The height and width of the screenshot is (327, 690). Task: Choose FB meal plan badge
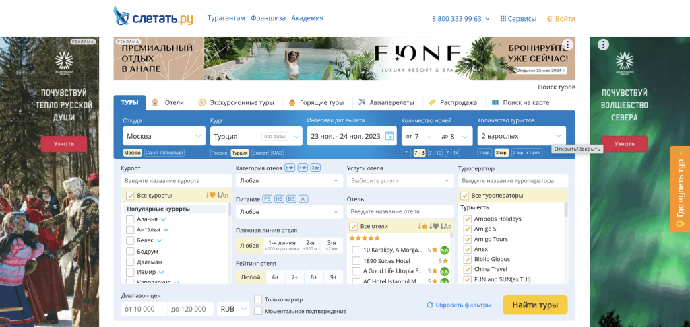pos(267,198)
